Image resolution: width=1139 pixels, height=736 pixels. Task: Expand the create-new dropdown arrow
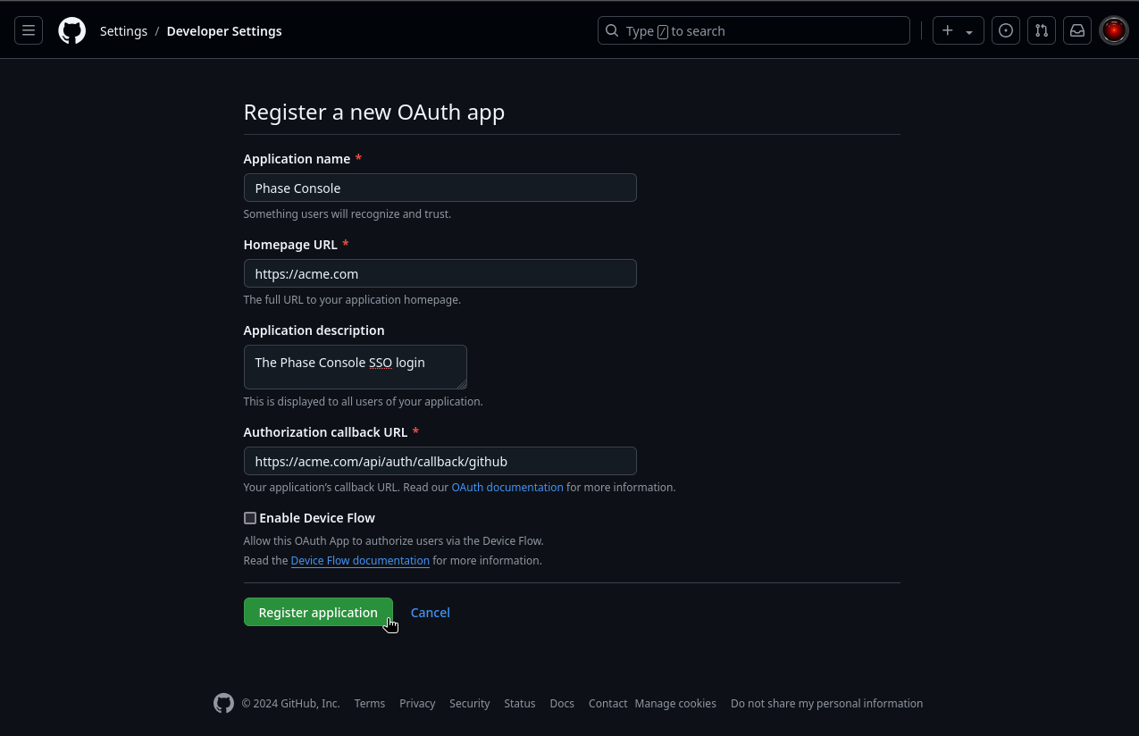[969, 31]
